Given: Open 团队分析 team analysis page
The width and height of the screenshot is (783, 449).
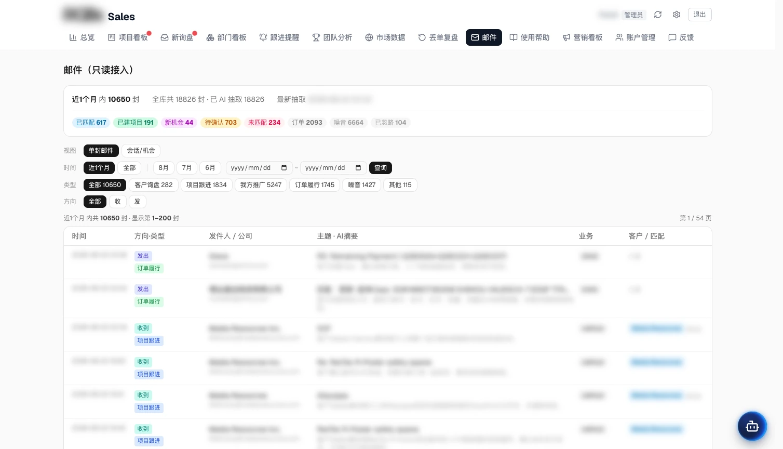Looking at the screenshot, I should [x=332, y=37].
